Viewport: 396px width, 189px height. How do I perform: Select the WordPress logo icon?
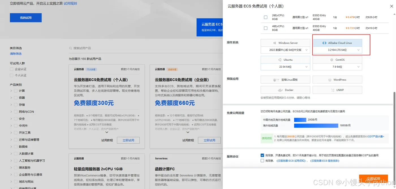[330, 80]
